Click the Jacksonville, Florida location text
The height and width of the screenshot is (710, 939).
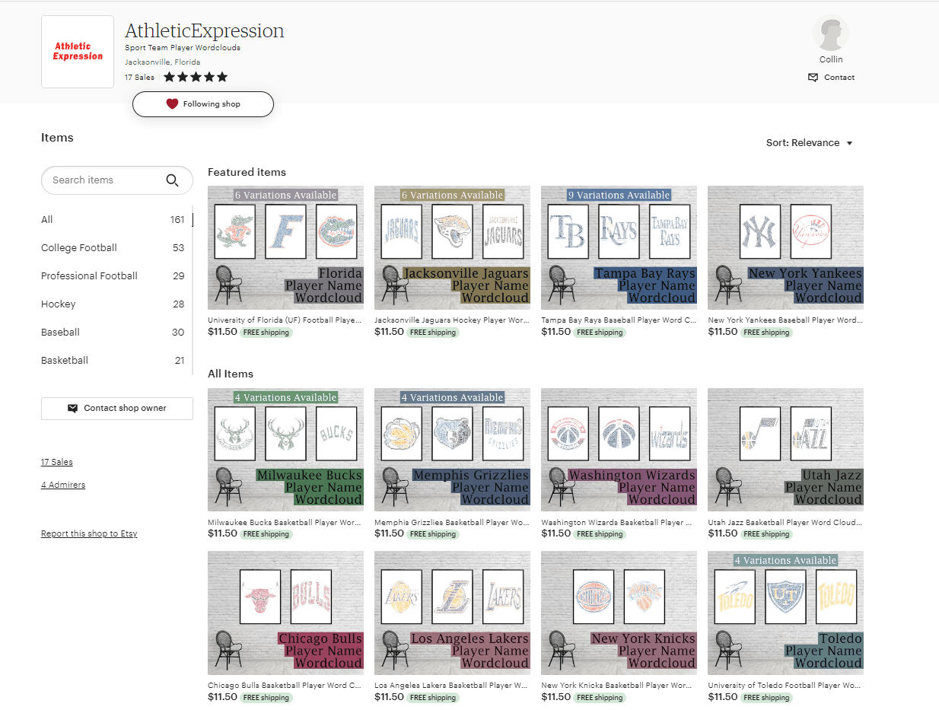pyautogui.click(x=163, y=62)
